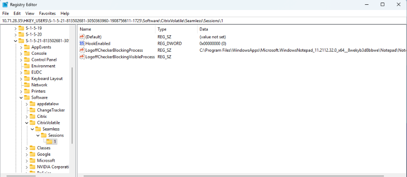Collapse the Seamless key chevron
This screenshot has height=177, width=407.
[33, 129]
